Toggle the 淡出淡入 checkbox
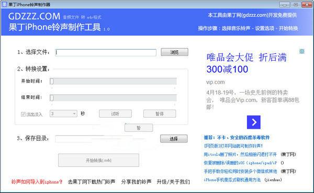314x193 pixels. click(x=23, y=115)
